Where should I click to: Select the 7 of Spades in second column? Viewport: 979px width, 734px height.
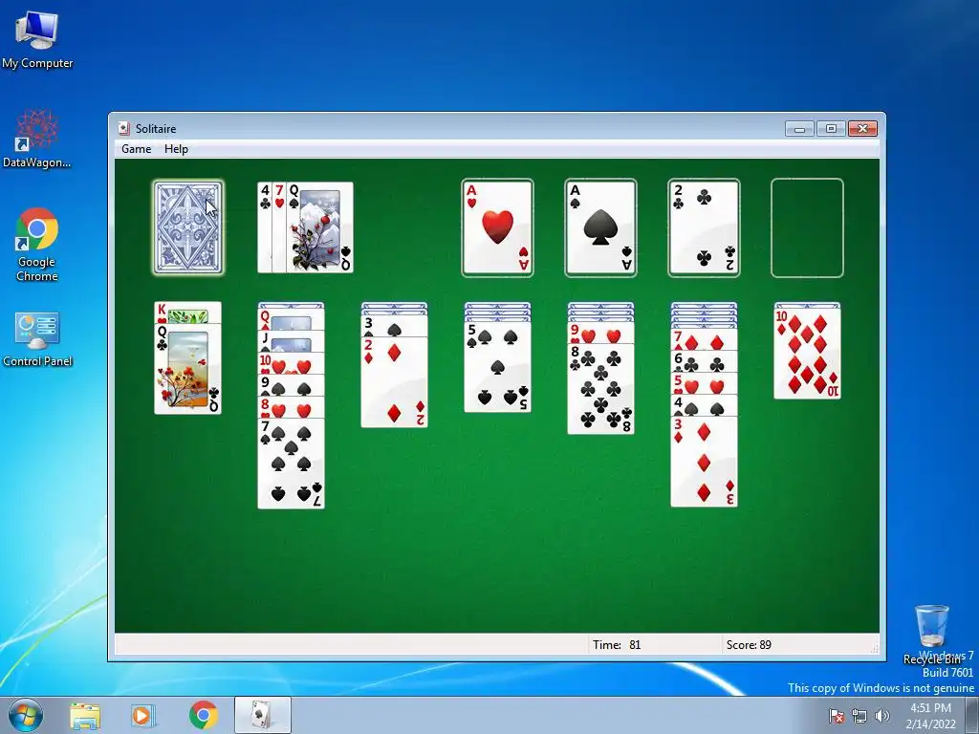291,464
